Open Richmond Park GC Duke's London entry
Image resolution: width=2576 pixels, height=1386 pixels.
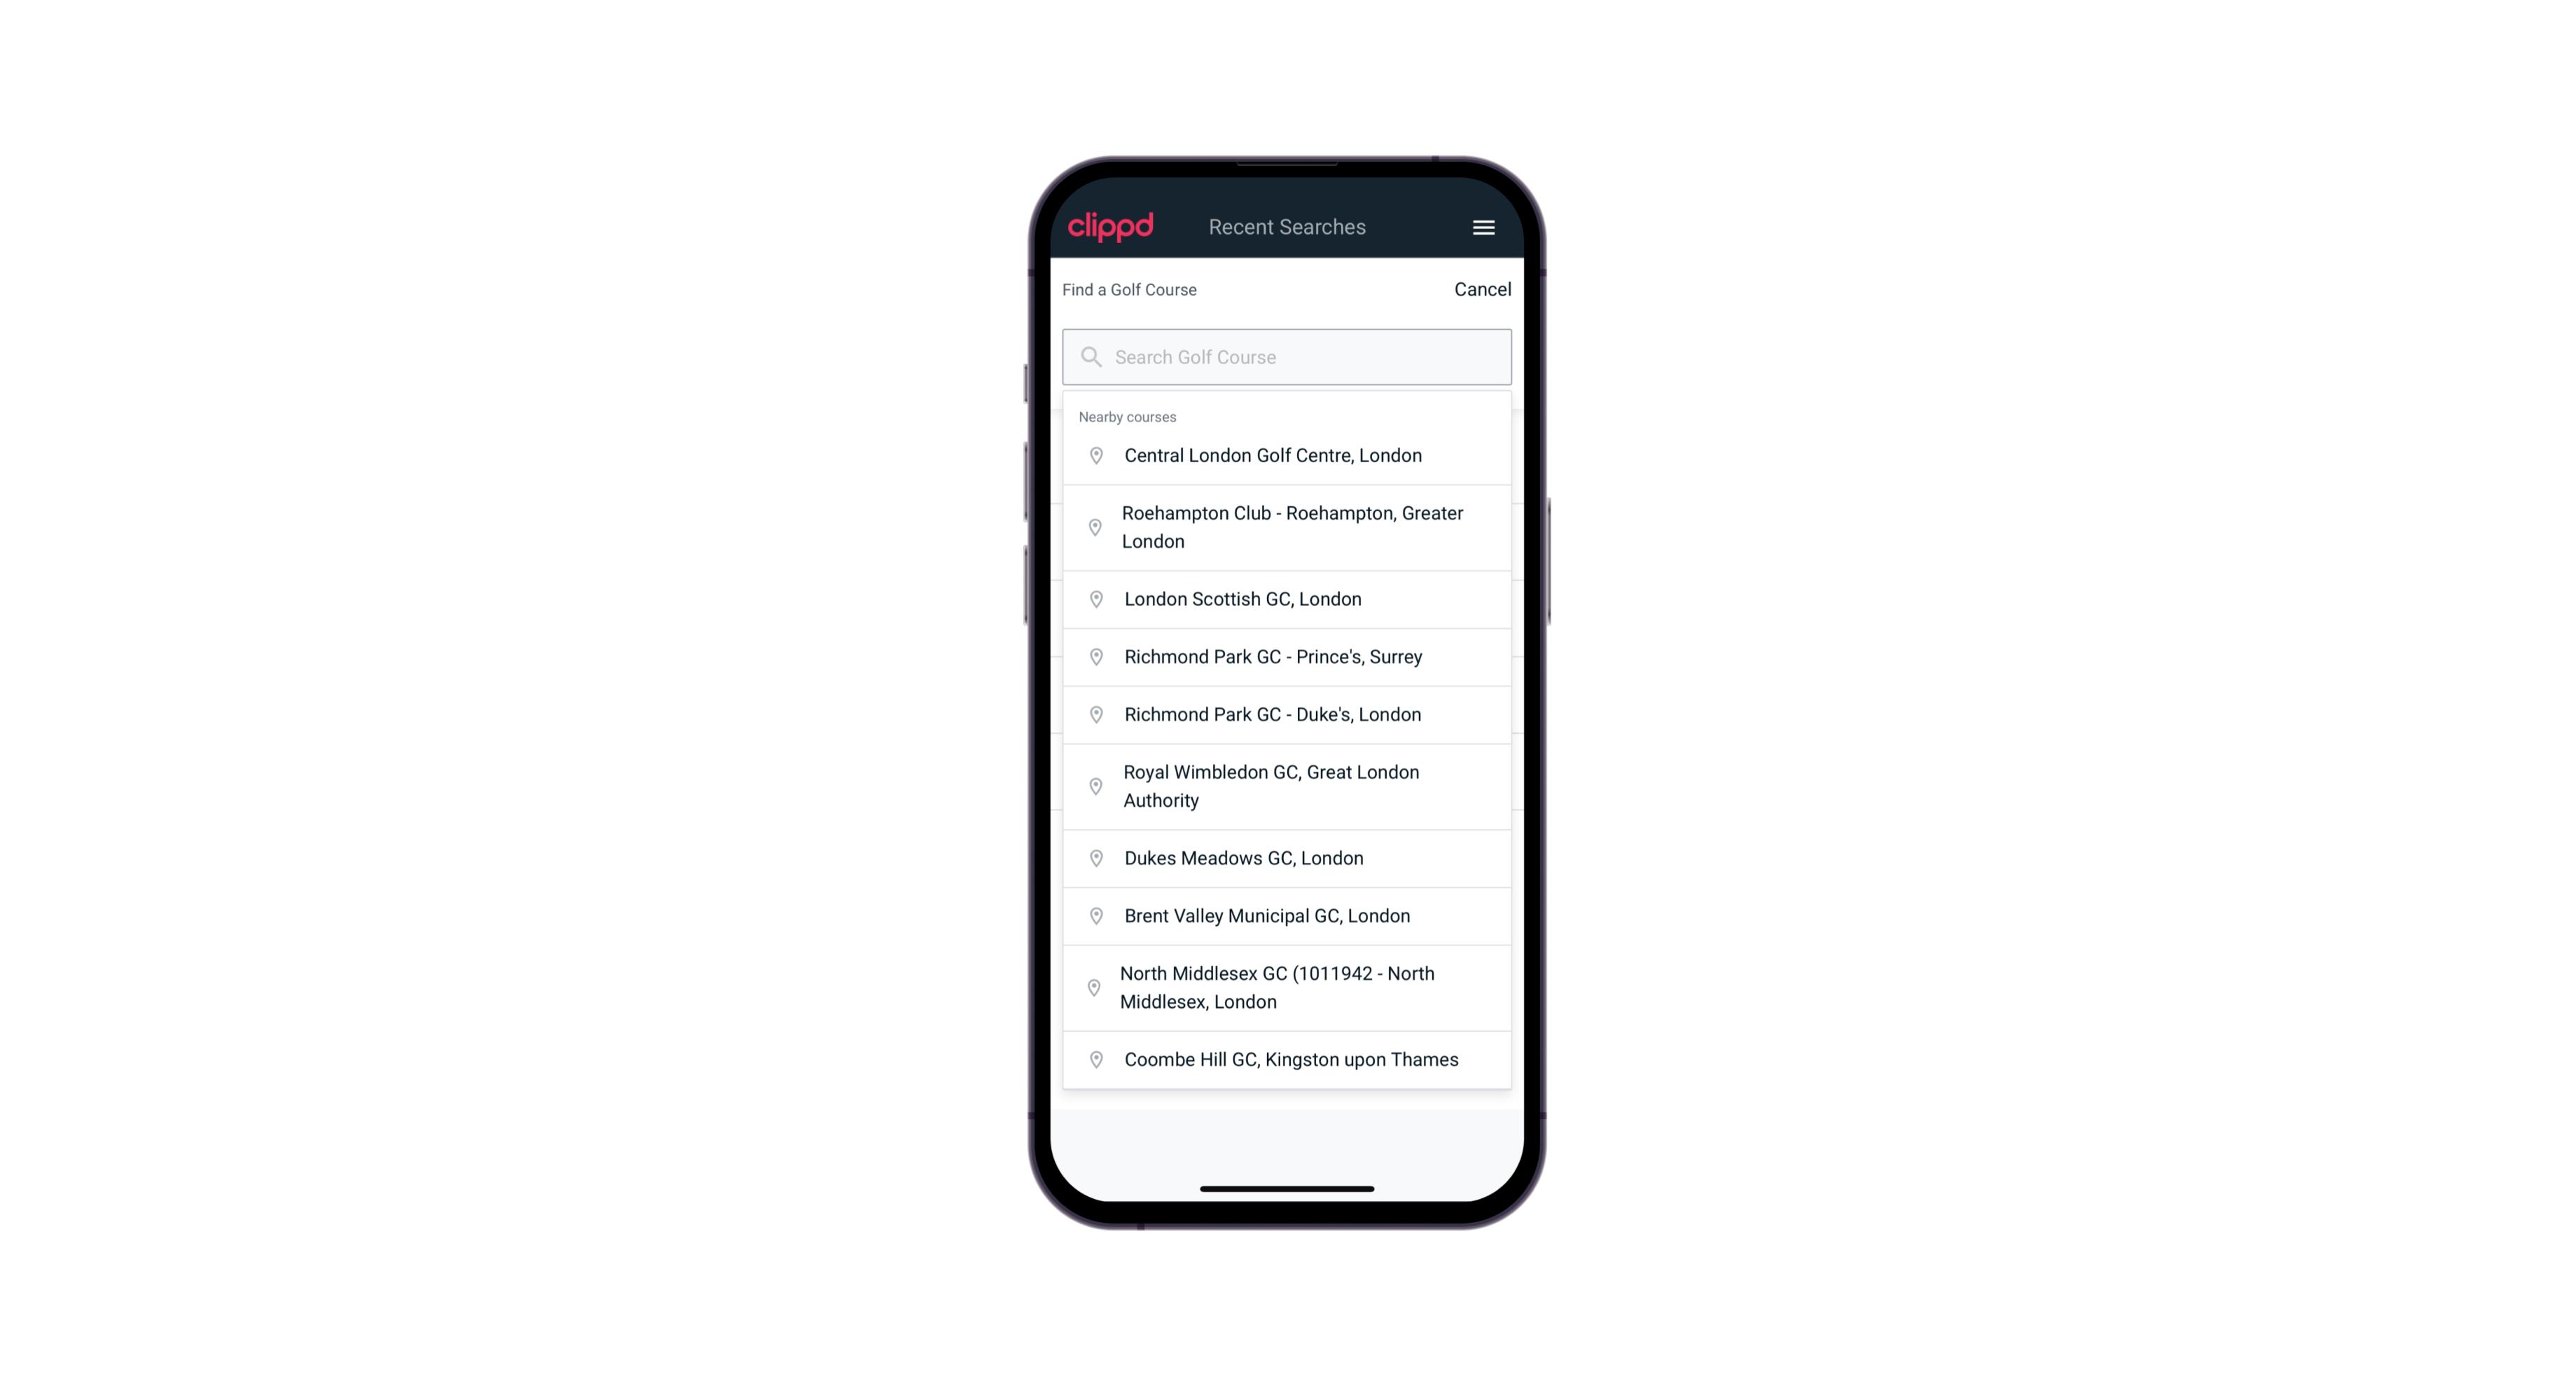point(1288,714)
